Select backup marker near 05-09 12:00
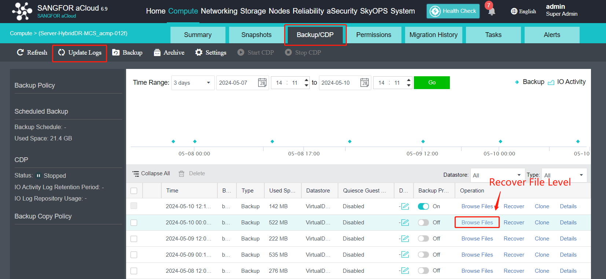The height and width of the screenshot is (279, 606). coord(423,142)
